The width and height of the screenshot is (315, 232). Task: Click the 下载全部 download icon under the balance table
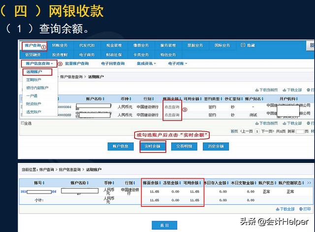[x=278, y=209]
